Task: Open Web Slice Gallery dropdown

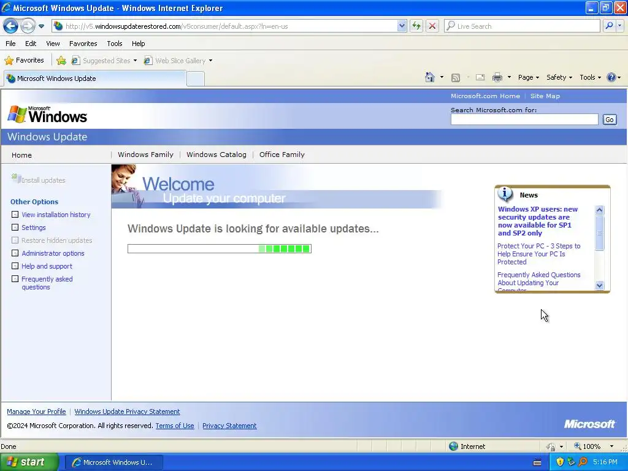Action: coord(178,61)
